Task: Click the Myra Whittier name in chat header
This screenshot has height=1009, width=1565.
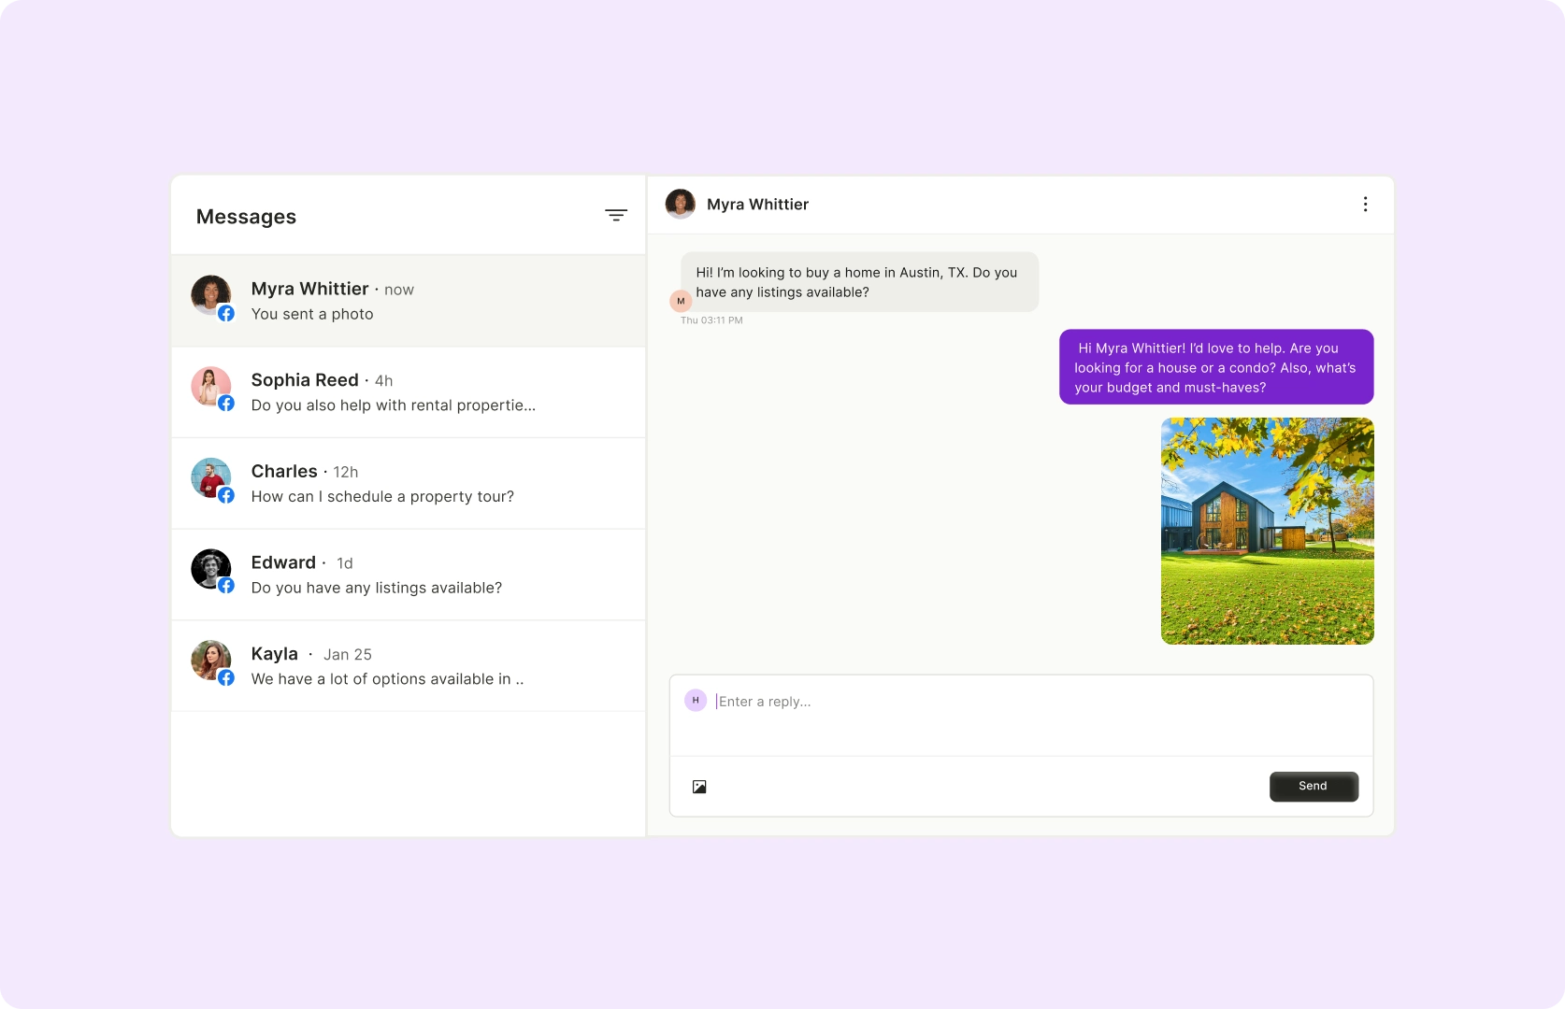Action: pyautogui.click(x=757, y=205)
